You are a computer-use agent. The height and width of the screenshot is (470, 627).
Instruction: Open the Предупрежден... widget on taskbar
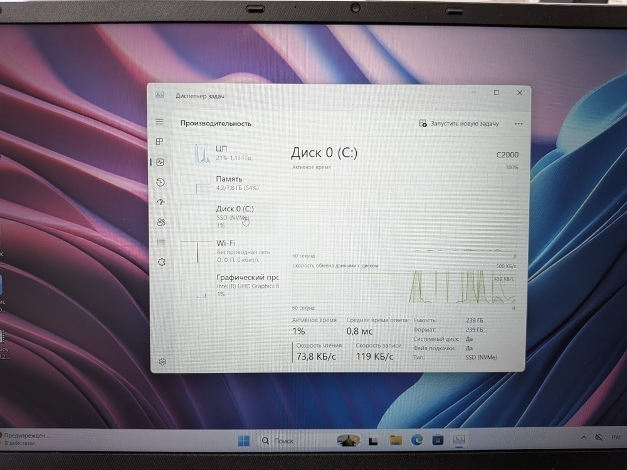click(x=25, y=439)
